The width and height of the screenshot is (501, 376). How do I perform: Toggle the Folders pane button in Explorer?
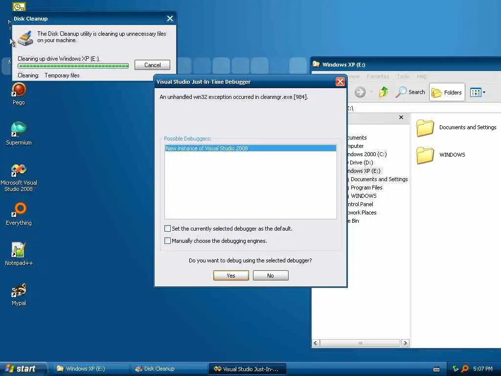447,92
